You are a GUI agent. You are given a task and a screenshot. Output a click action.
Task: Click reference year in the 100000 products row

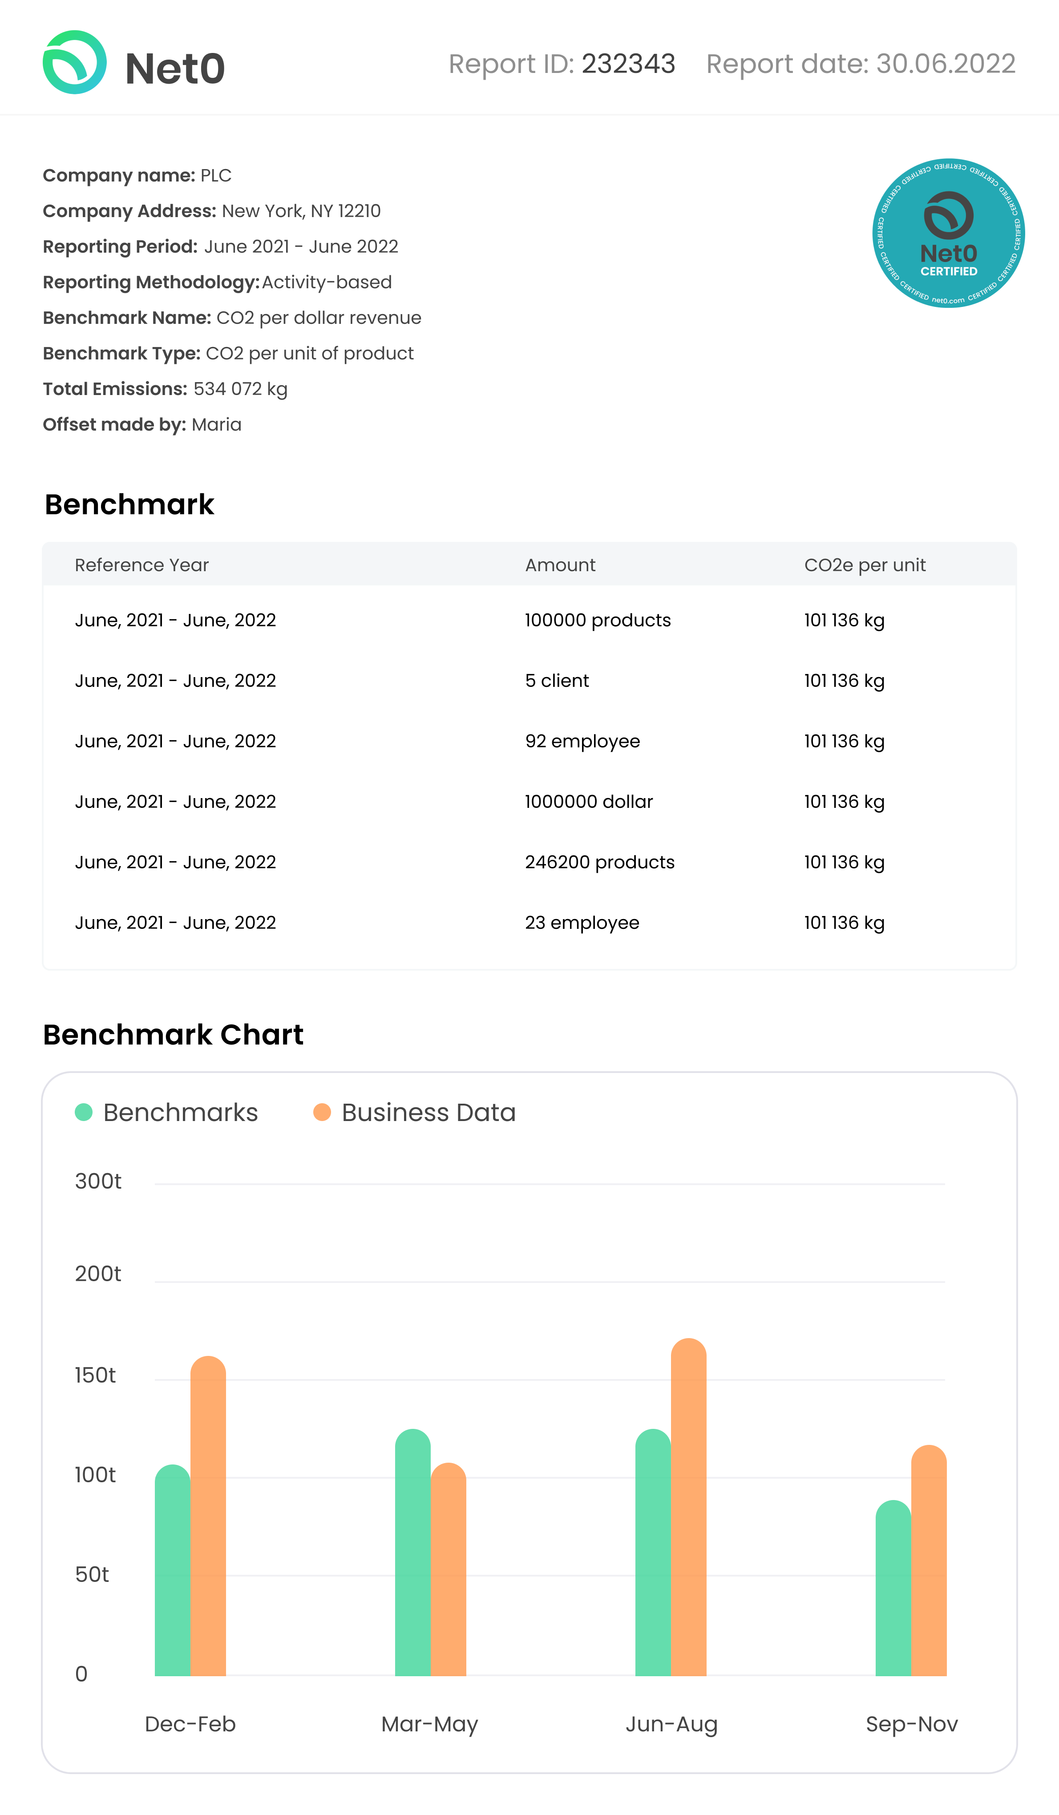pyautogui.click(x=176, y=620)
